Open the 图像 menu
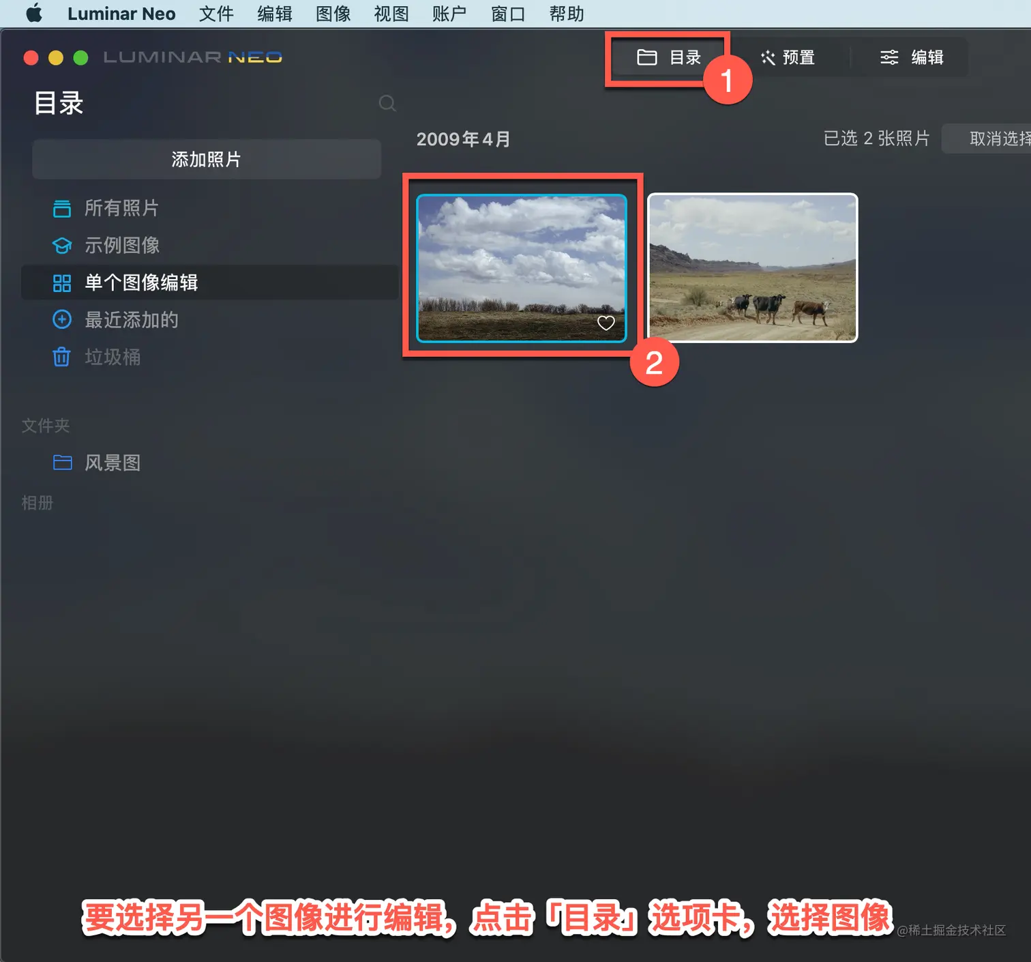Image resolution: width=1031 pixels, height=962 pixels. tap(333, 14)
